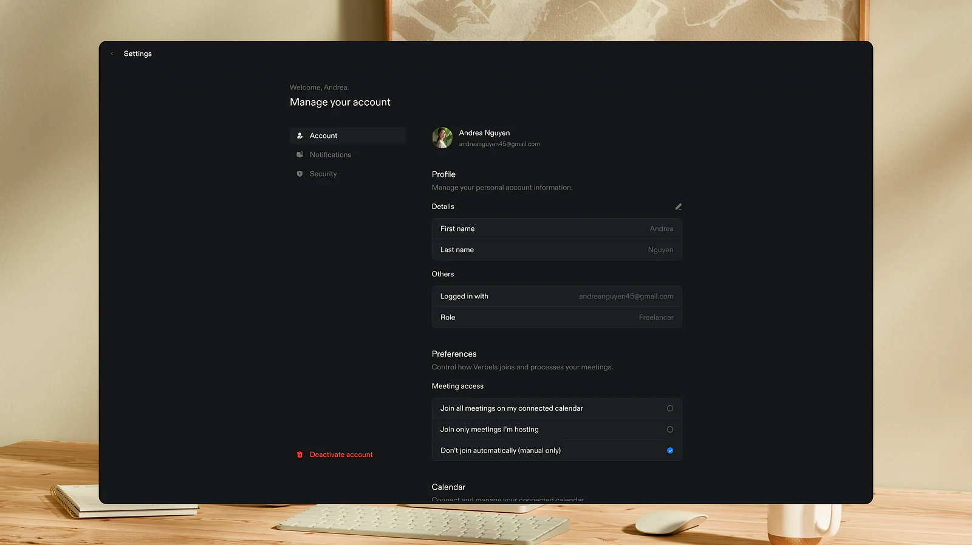972x545 pixels.
Task: Click the email under Andrea Nguyen's name
Action: (x=499, y=144)
